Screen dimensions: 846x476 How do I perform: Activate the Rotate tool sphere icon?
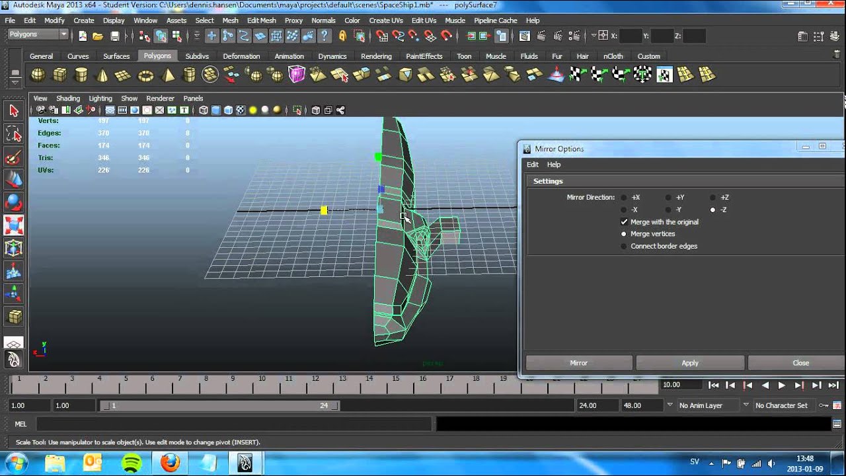(x=14, y=203)
